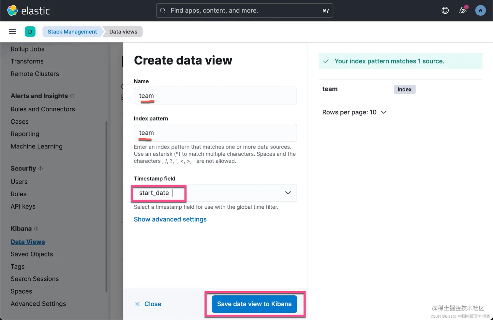Click the sidebar scrollbar
This screenshot has width=493, height=320.
[x=106, y=207]
